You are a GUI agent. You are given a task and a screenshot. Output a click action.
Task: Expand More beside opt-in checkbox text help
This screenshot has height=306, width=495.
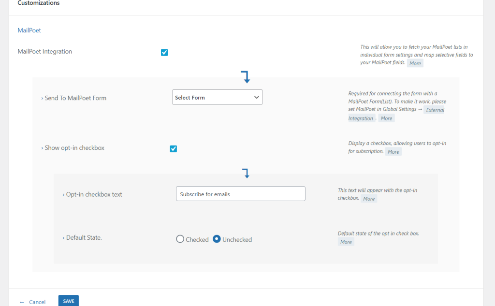369,199
